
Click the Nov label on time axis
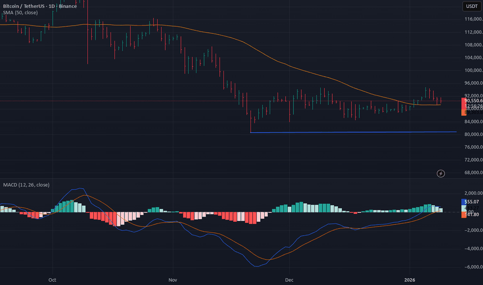173,280
